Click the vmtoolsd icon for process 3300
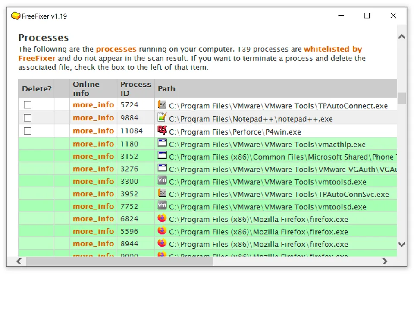This screenshot has height=321, width=414. pyautogui.click(x=162, y=180)
